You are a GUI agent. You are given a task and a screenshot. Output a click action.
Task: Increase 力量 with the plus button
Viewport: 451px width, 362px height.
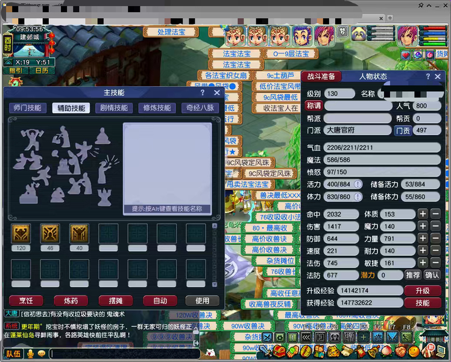coord(423,238)
